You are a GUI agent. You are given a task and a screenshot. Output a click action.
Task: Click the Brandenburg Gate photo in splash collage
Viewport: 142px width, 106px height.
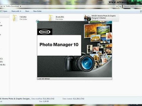click(96, 38)
